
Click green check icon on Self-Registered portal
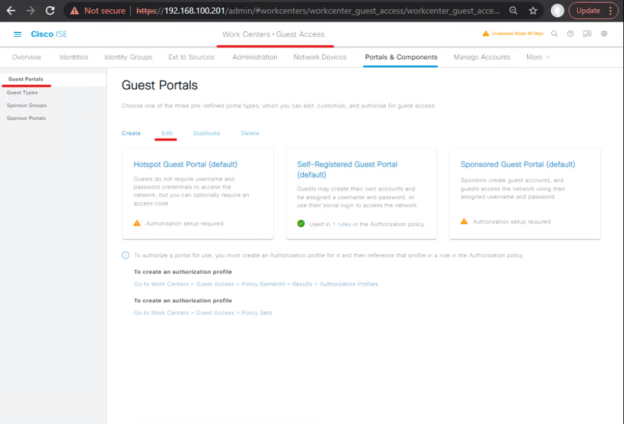[x=301, y=224]
